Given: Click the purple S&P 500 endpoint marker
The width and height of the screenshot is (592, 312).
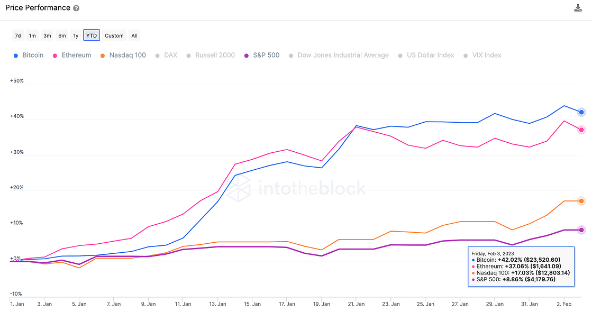Looking at the screenshot, I should pyautogui.click(x=581, y=230).
